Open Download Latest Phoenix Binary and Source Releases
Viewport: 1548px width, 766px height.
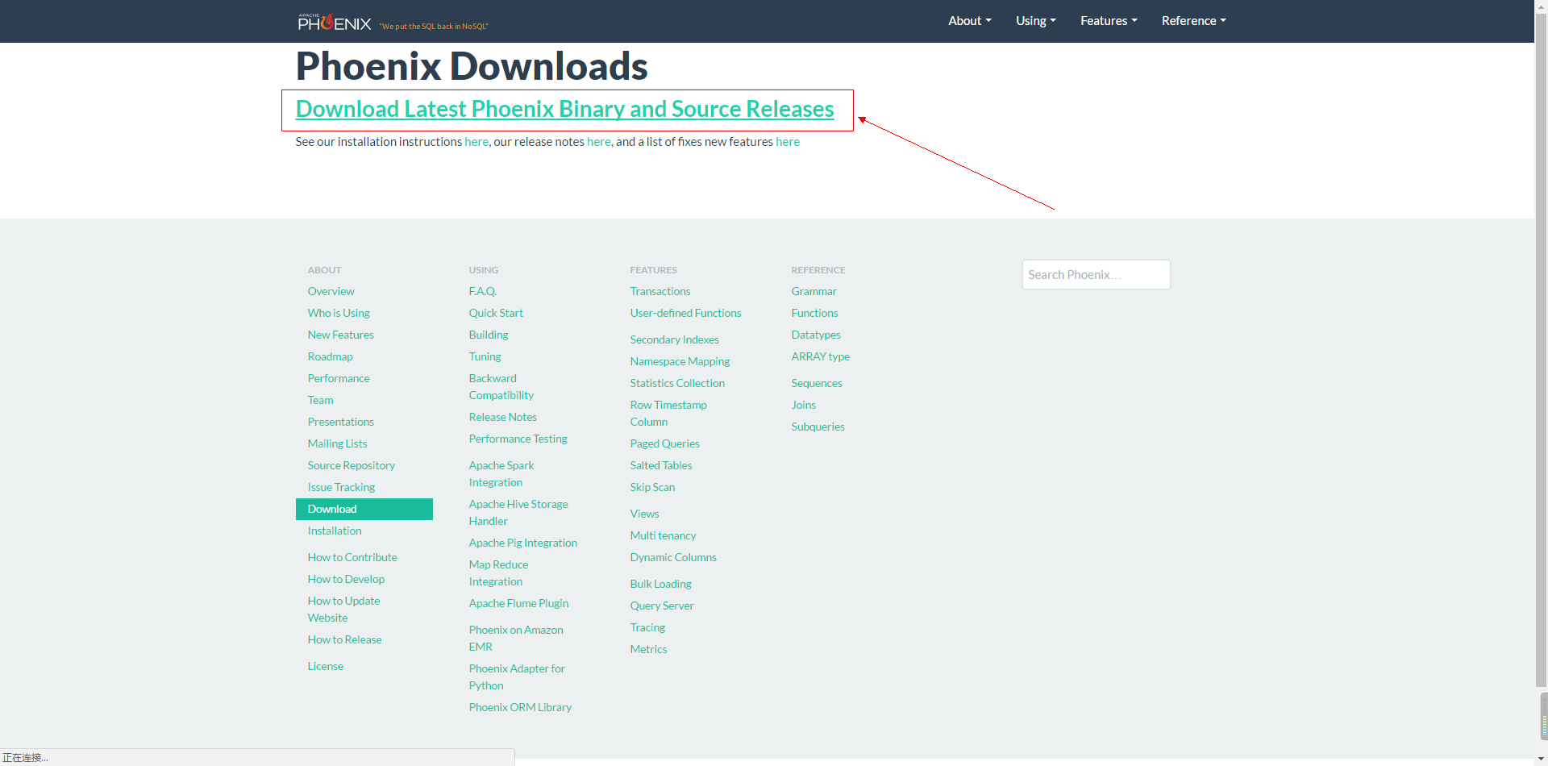[x=564, y=109]
